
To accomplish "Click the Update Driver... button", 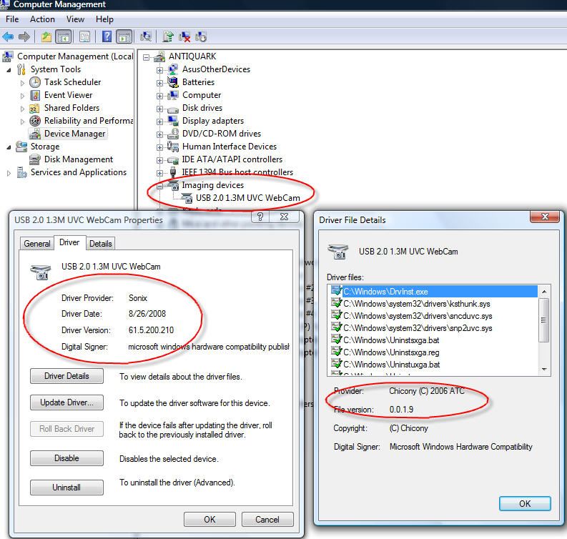I will click(67, 402).
